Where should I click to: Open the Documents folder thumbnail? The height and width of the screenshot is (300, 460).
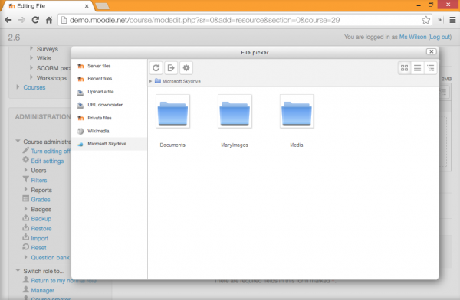(x=172, y=111)
